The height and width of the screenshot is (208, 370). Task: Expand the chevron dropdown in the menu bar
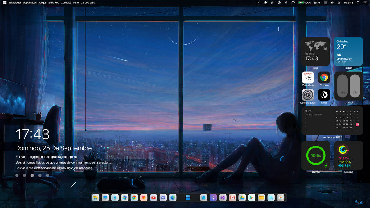(258, 2)
